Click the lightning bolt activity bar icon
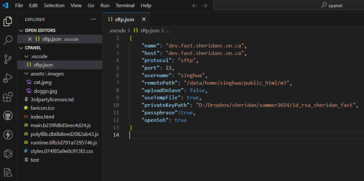The width and height of the screenshot is (364, 181). tap(8, 135)
